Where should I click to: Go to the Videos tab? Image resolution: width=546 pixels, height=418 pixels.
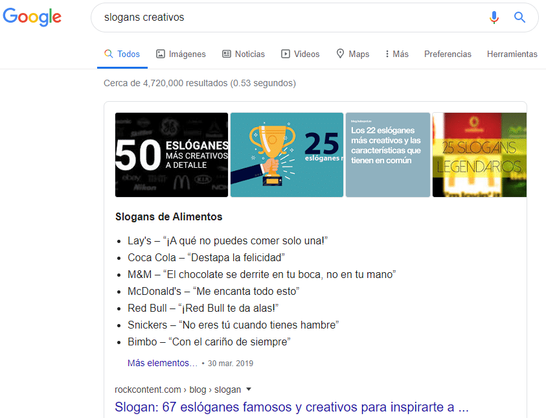coord(300,54)
